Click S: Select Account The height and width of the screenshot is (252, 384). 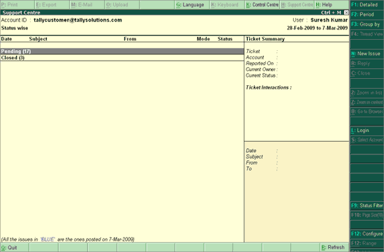tap(367, 140)
